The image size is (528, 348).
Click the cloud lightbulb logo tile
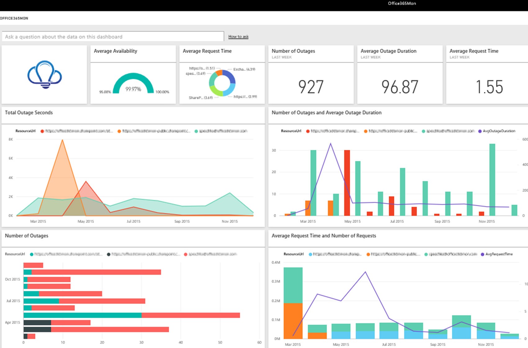point(44,75)
